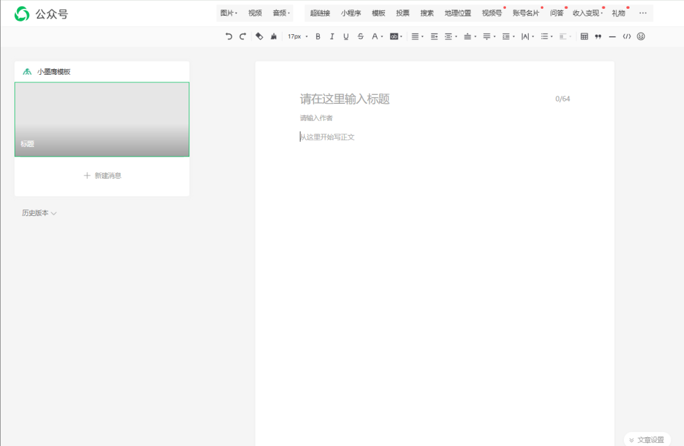Image resolution: width=684 pixels, height=446 pixels.
Task: Activate the format painter brush
Action: [x=274, y=37]
